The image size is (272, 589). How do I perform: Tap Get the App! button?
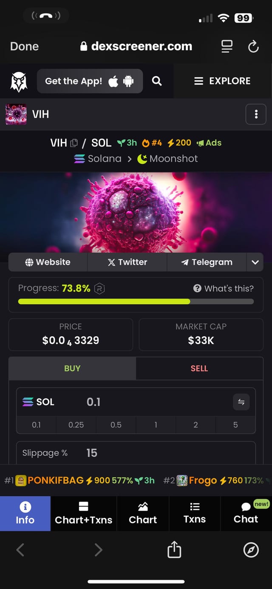[x=90, y=81]
